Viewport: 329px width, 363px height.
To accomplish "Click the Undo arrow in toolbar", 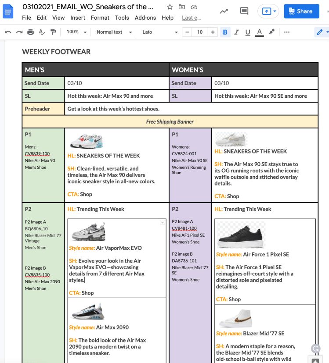I will click(x=7, y=32).
